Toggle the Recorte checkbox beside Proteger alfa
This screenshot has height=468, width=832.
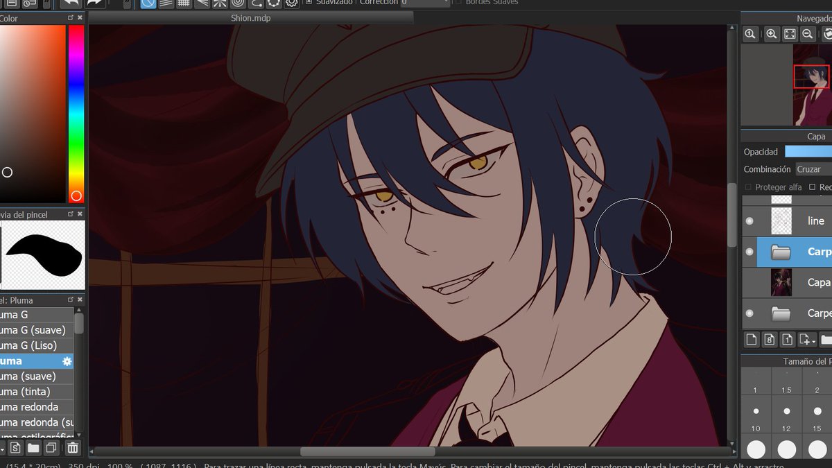coord(812,187)
